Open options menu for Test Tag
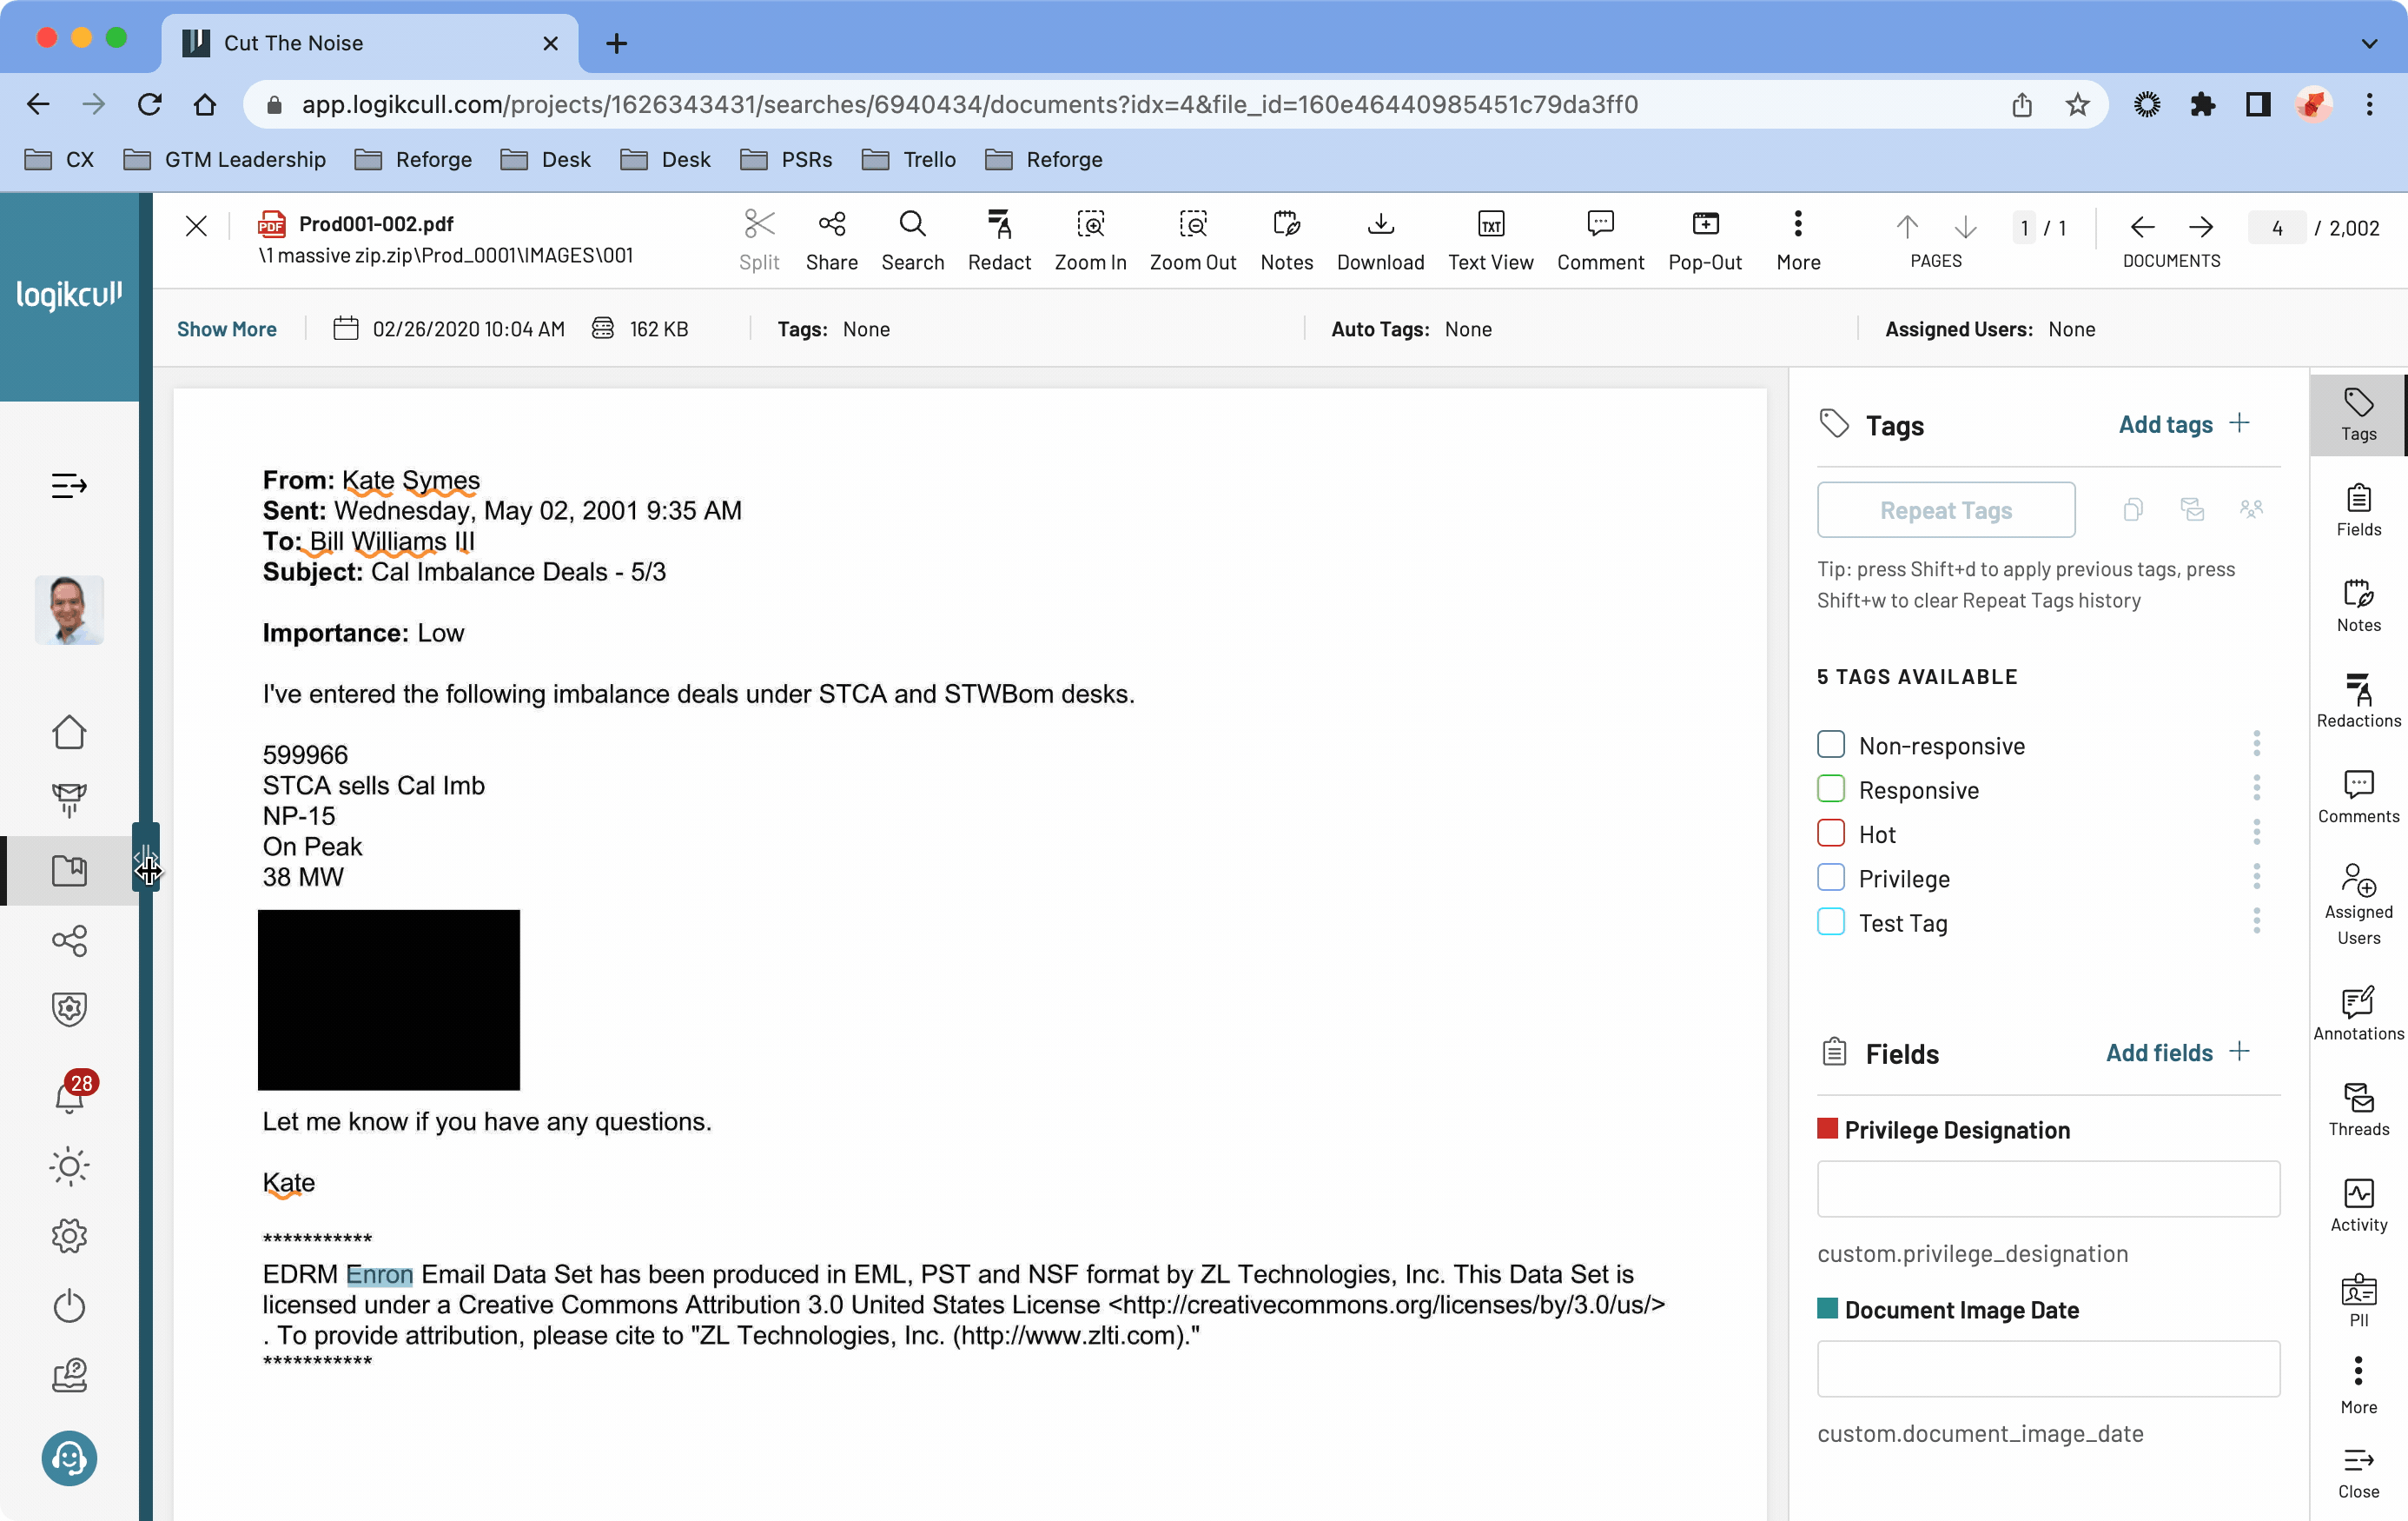This screenshot has height=1521, width=2408. click(2256, 921)
